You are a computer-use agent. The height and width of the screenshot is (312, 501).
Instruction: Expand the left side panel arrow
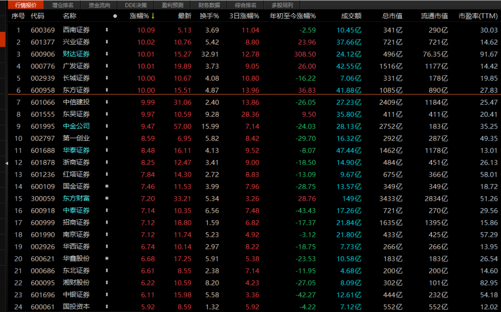coord(6,163)
